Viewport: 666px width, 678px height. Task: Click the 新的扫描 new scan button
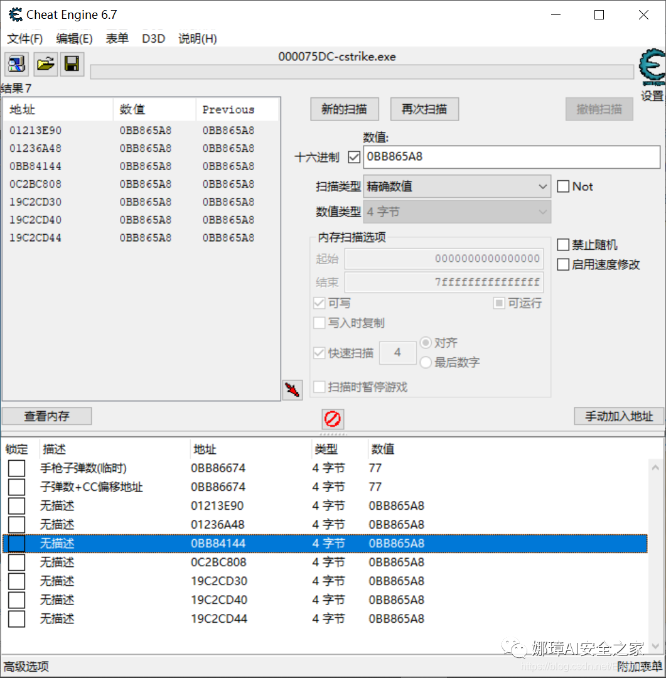pyautogui.click(x=345, y=109)
